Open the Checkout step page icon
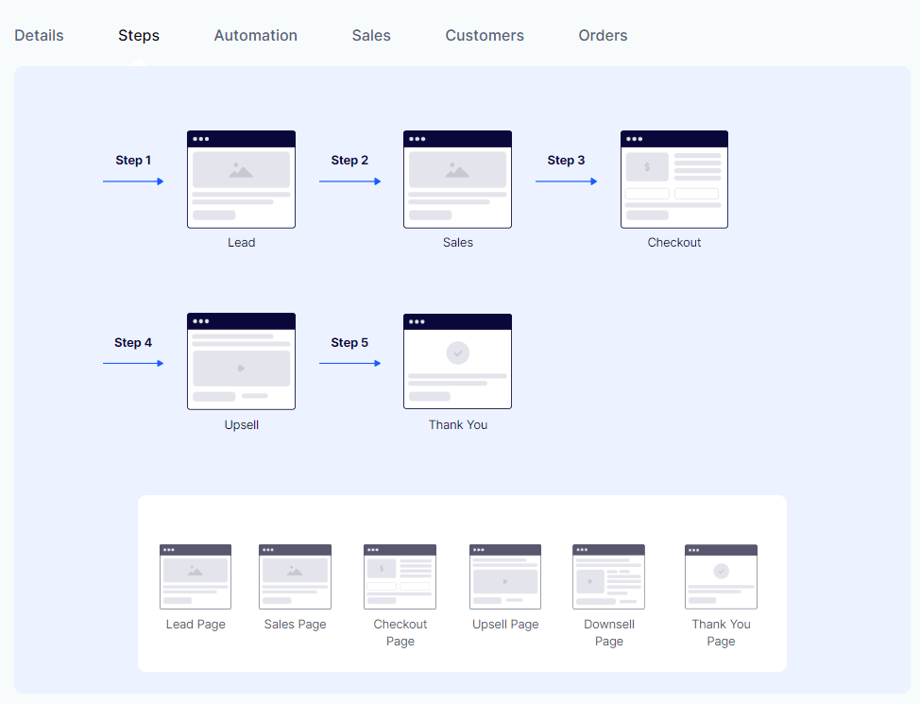The height and width of the screenshot is (704, 920). click(x=673, y=180)
